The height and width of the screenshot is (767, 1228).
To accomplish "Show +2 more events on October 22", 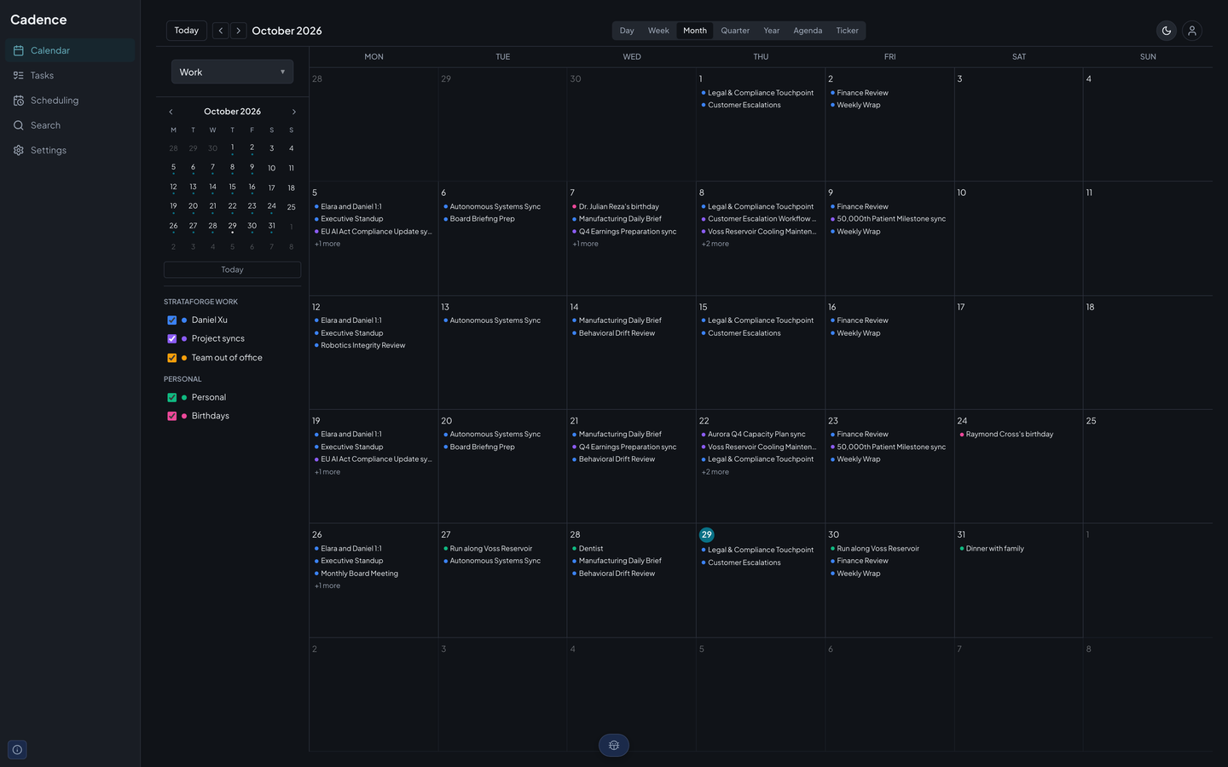I will [x=715, y=472].
